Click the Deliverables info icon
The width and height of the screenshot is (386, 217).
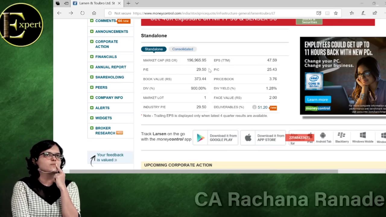pos(254,107)
